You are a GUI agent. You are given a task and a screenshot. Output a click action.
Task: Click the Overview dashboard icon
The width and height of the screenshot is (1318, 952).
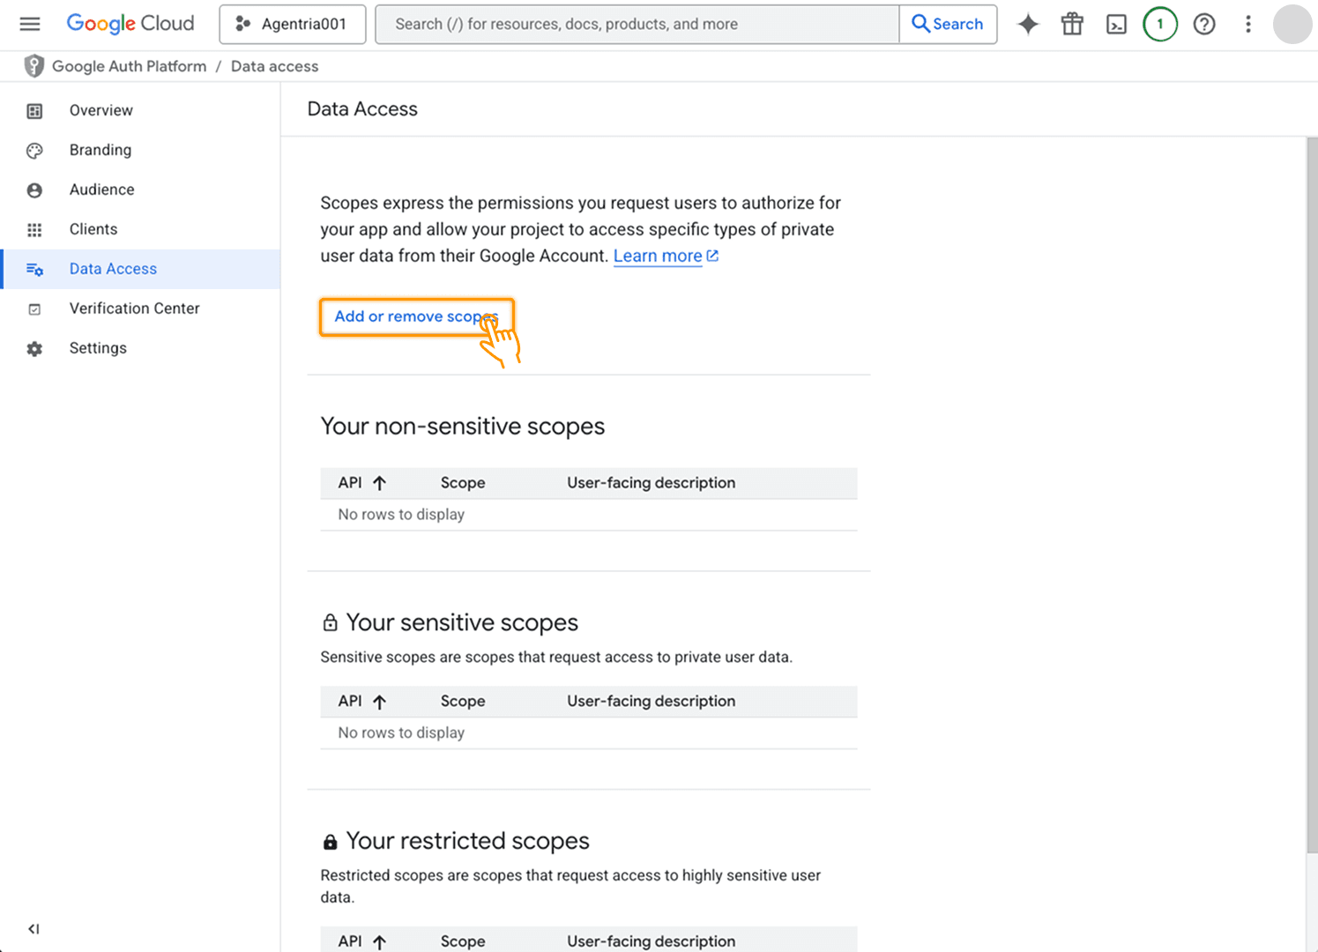[34, 111]
